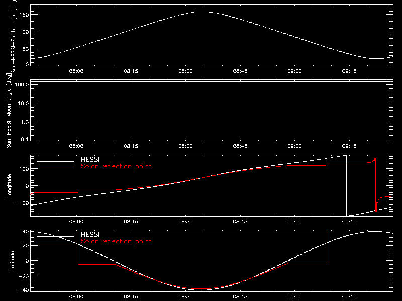The height and width of the screenshot is (301, 402).
Task: Select Solar reflection point legend in Latitude plot
Action: 116,241
